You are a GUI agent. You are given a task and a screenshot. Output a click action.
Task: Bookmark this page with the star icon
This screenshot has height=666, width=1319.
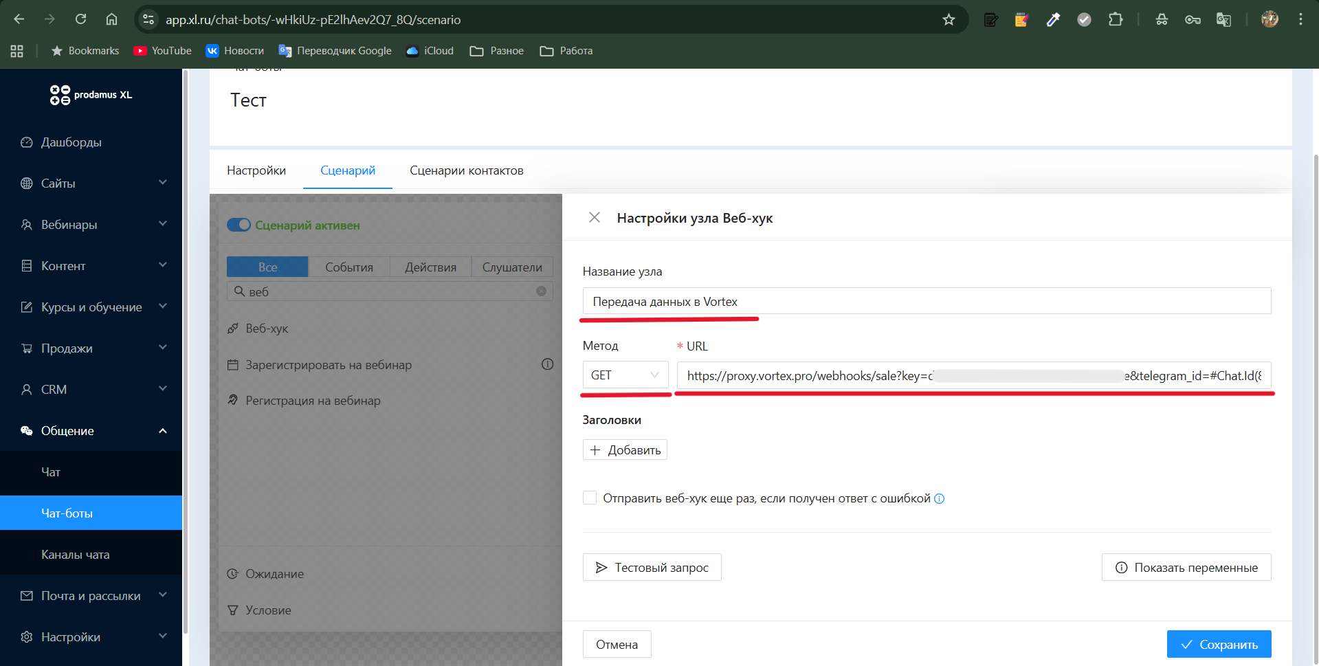tap(949, 19)
